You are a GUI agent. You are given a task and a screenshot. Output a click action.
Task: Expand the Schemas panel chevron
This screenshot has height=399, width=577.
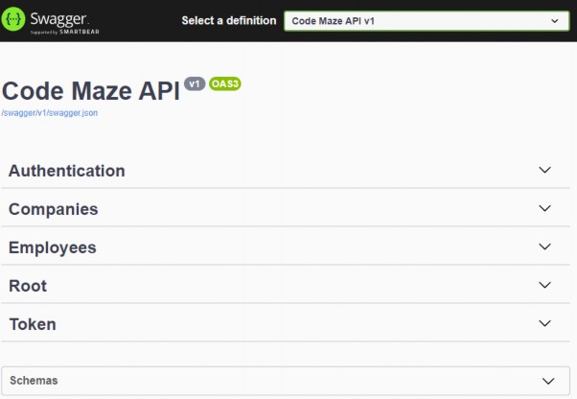tap(548, 381)
